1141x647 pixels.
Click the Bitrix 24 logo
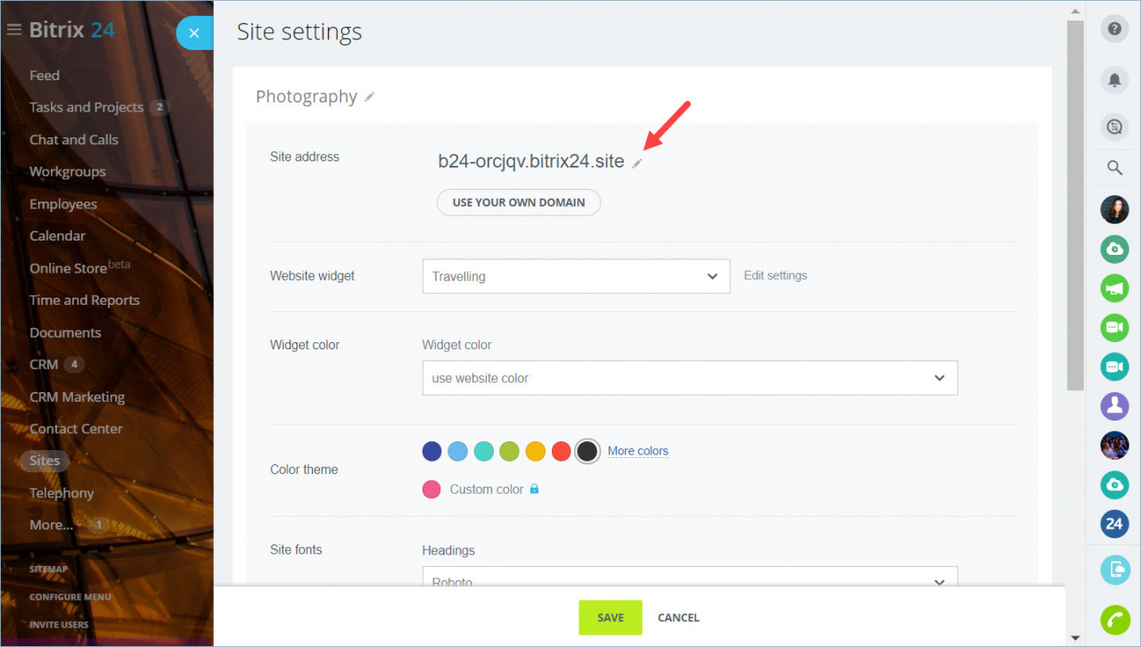[x=72, y=29]
